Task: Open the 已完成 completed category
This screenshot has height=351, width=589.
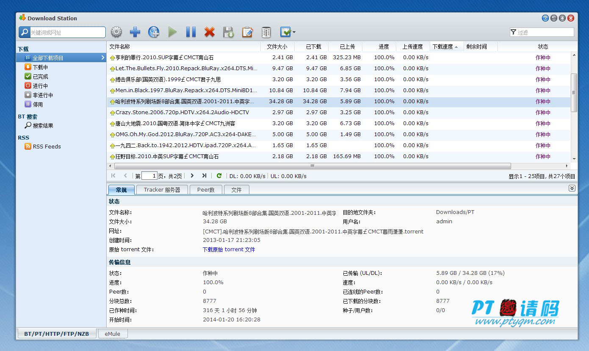Action: 40,77
